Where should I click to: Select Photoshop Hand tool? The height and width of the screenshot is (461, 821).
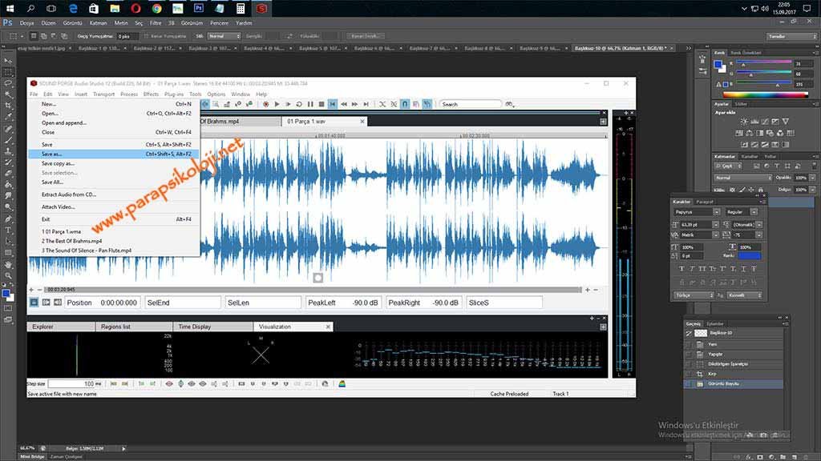click(8, 264)
